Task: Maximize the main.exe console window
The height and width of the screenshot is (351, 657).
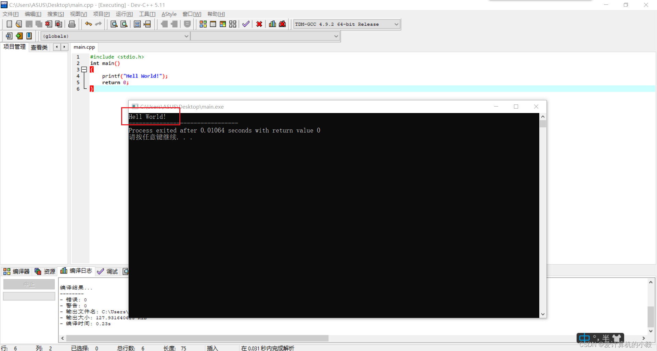Action: tap(516, 107)
